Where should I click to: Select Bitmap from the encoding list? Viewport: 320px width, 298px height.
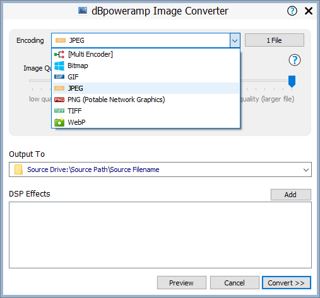click(x=146, y=66)
